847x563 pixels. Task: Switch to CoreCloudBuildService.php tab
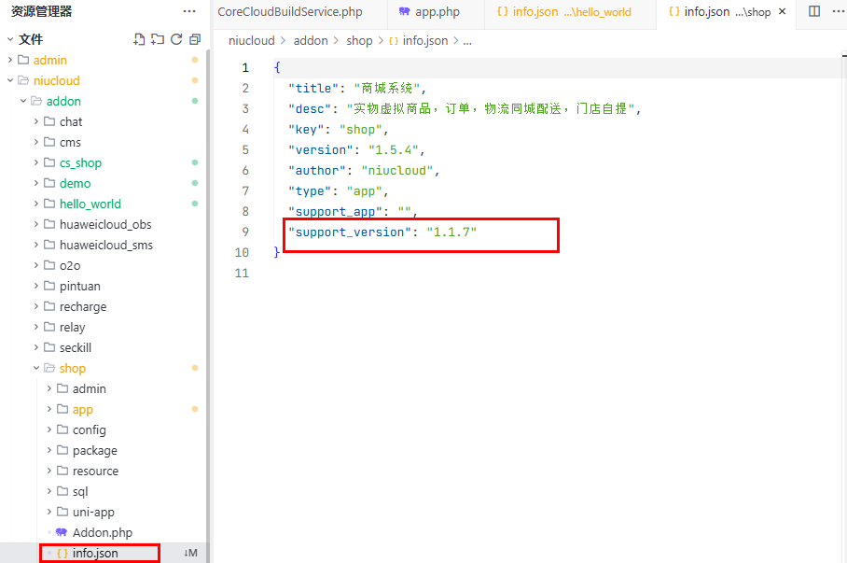pos(289,12)
